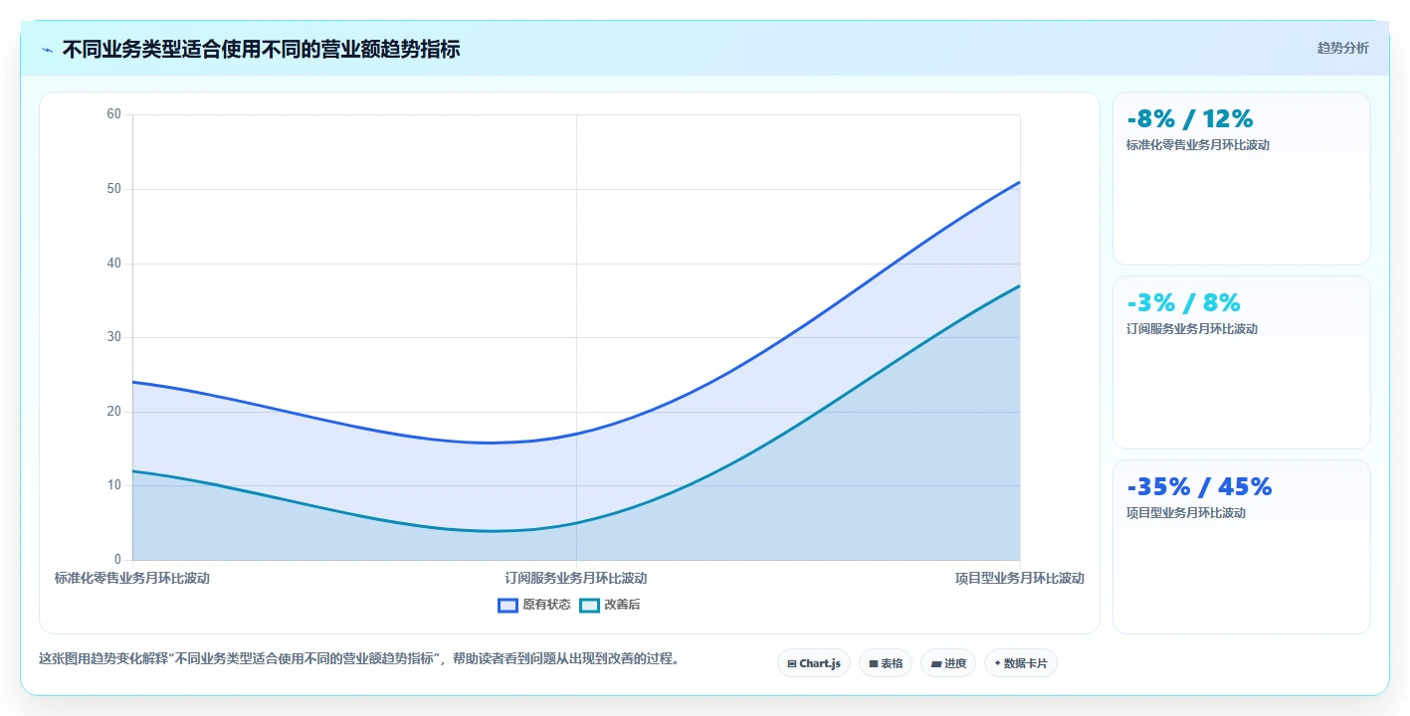
Task: Open the 数据卡片 tag
Action: pos(1020,663)
